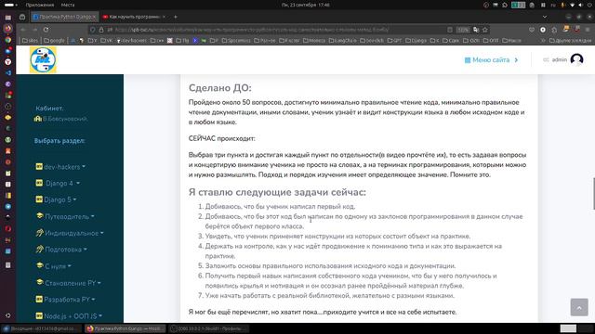Screen dimensions: 595x334
Task: Click the page vertical scrollbar
Action: (x=593, y=193)
